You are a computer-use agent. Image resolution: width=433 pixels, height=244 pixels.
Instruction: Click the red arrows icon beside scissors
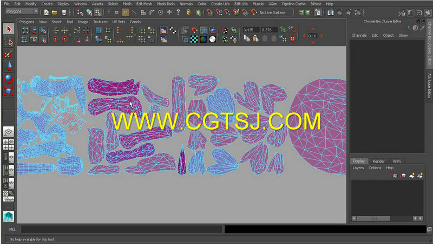click(86, 30)
